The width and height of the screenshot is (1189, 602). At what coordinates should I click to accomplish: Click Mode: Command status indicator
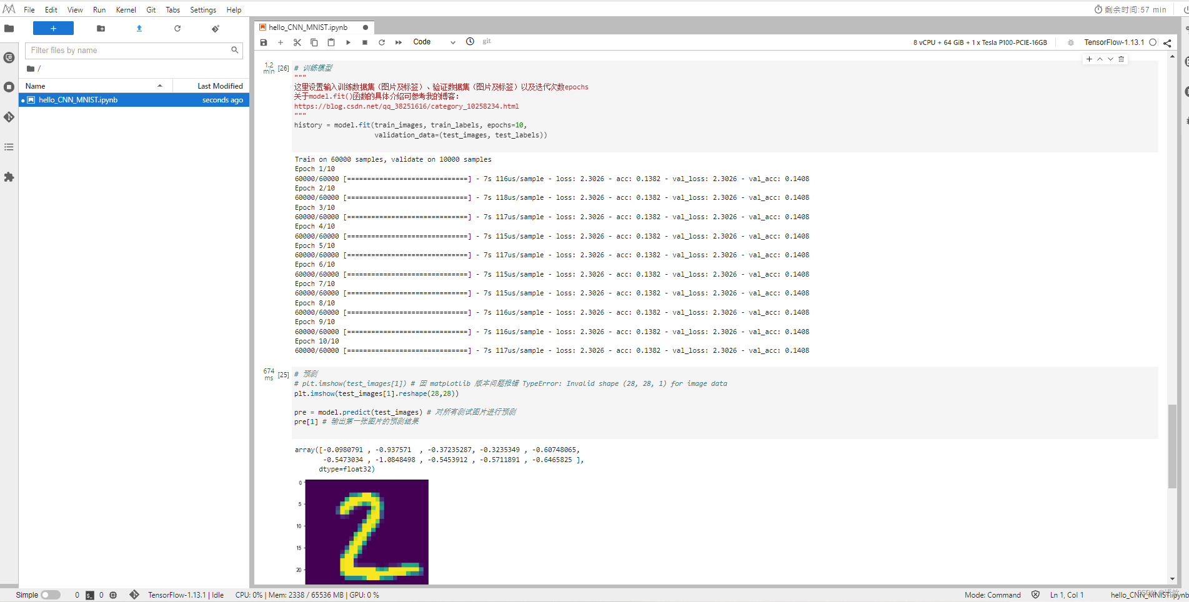tap(992, 595)
